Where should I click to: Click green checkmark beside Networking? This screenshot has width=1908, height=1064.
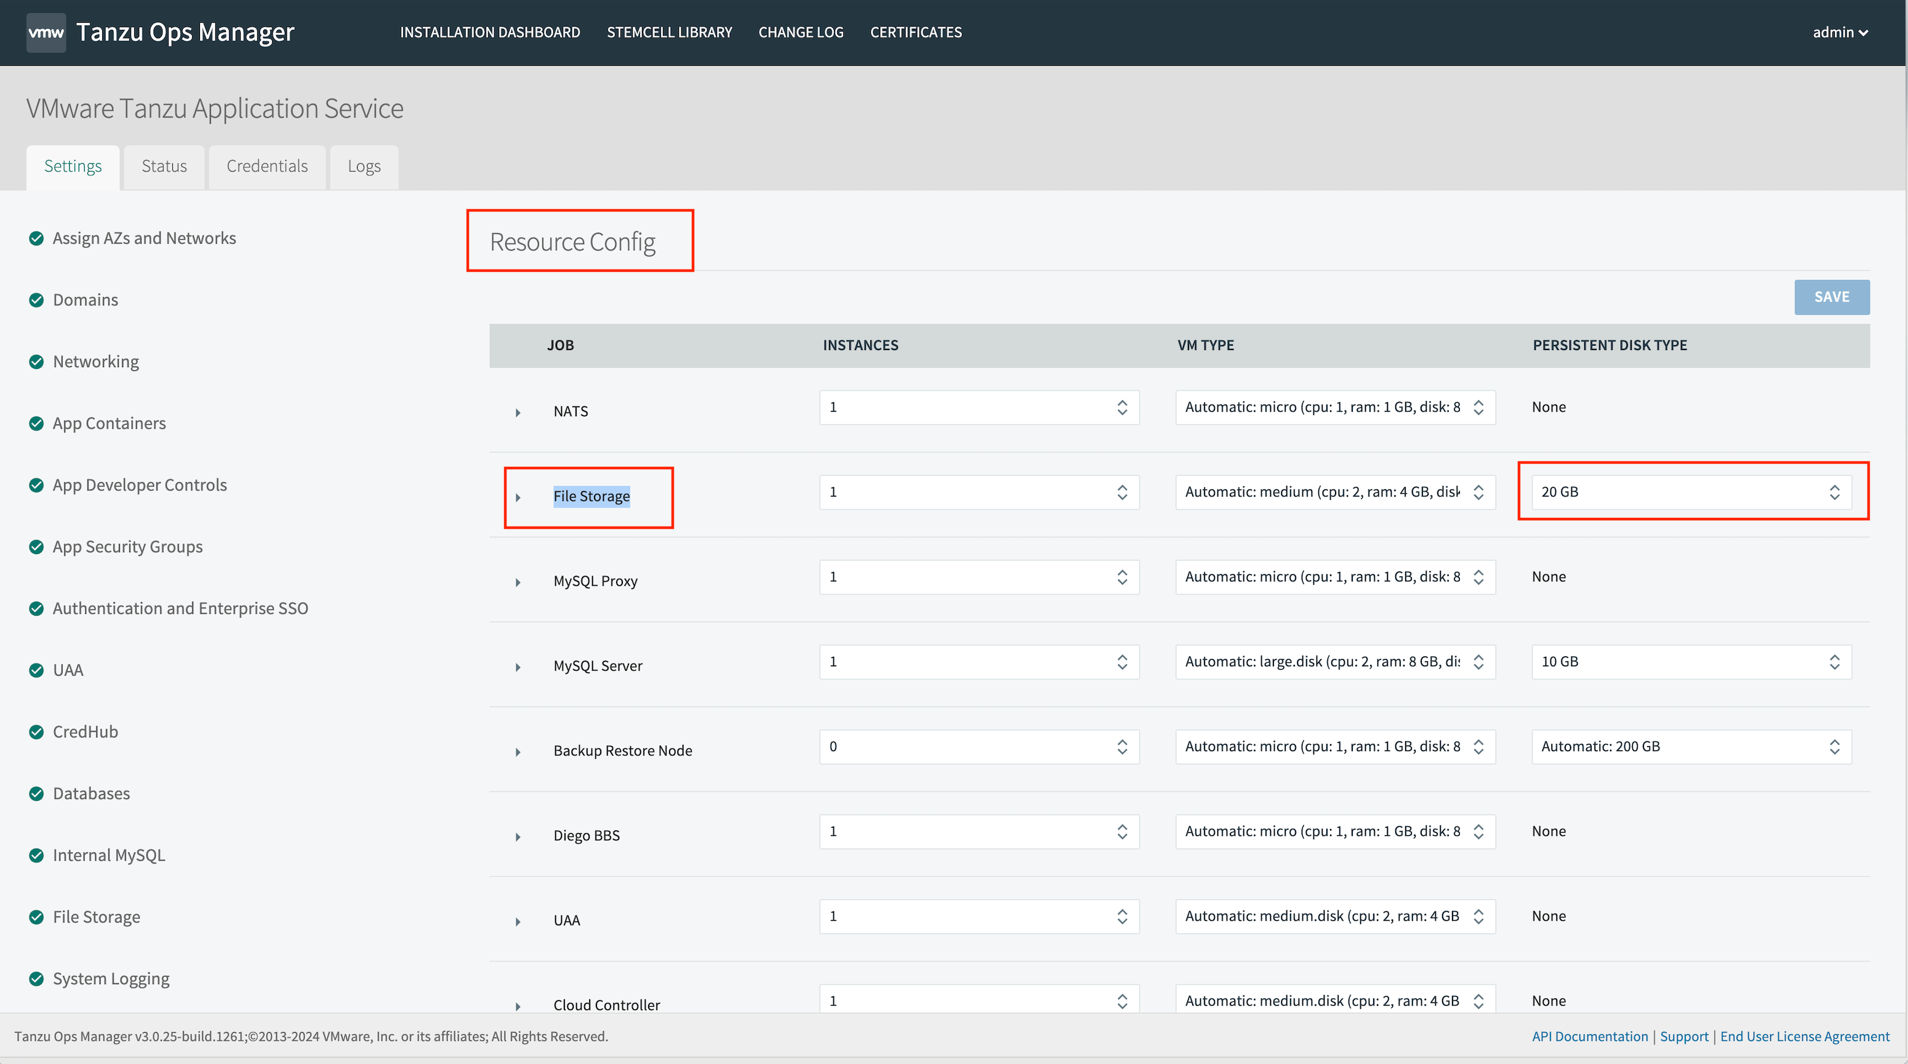pos(36,362)
